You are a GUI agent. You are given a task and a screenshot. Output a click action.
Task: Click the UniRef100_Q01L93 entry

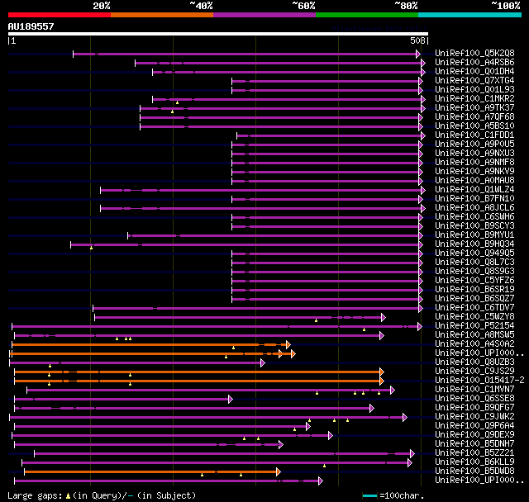pyautogui.click(x=474, y=90)
